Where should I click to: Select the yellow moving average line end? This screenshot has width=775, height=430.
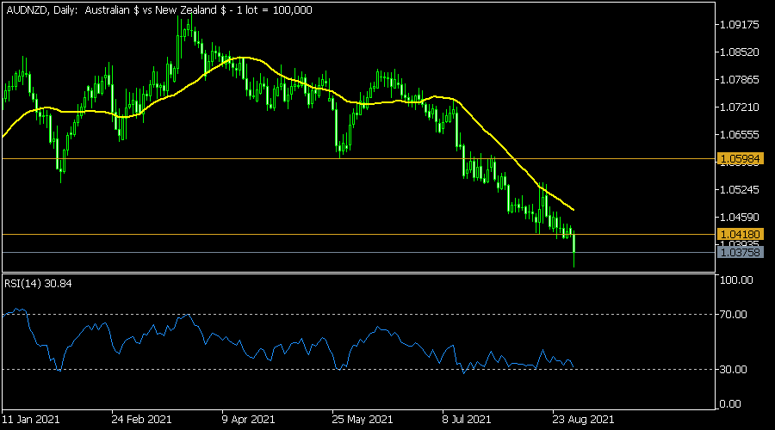573,209
